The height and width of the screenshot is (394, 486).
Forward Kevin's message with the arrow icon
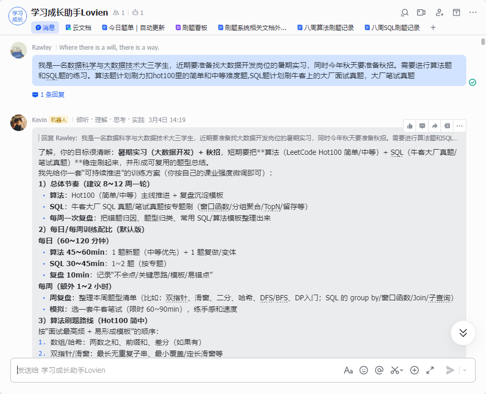435,126
